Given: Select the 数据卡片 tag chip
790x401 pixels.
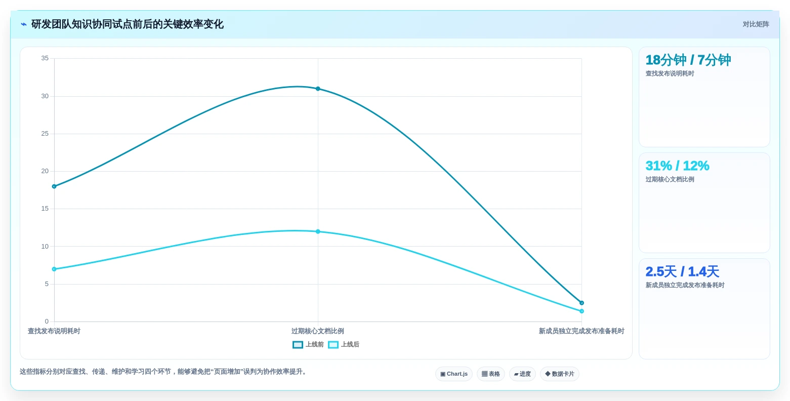Looking at the screenshot, I should pos(560,374).
